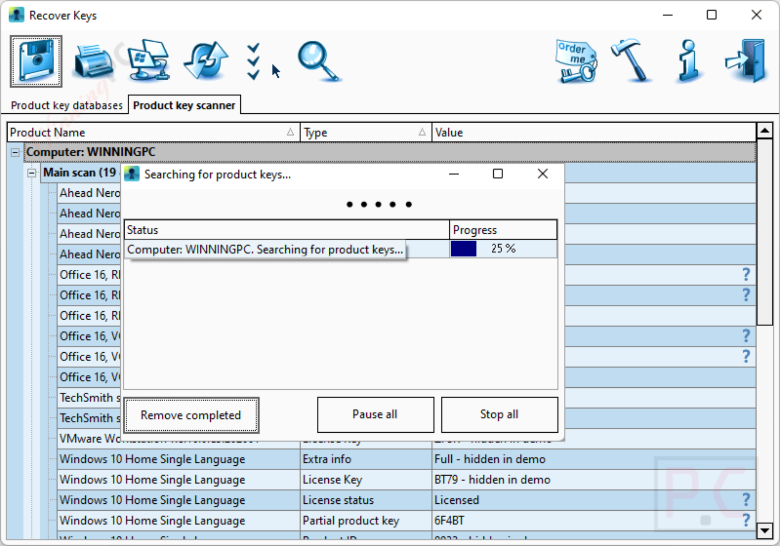Image resolution: width=780 pixels, height=546 pixels.
Task: Click the 'BT79 - hidden in demo' value
Action: click(x=492, y=480)
